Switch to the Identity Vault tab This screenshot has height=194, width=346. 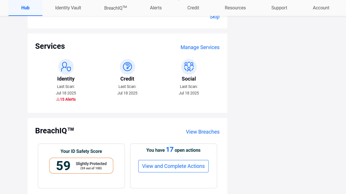(68, 8)
